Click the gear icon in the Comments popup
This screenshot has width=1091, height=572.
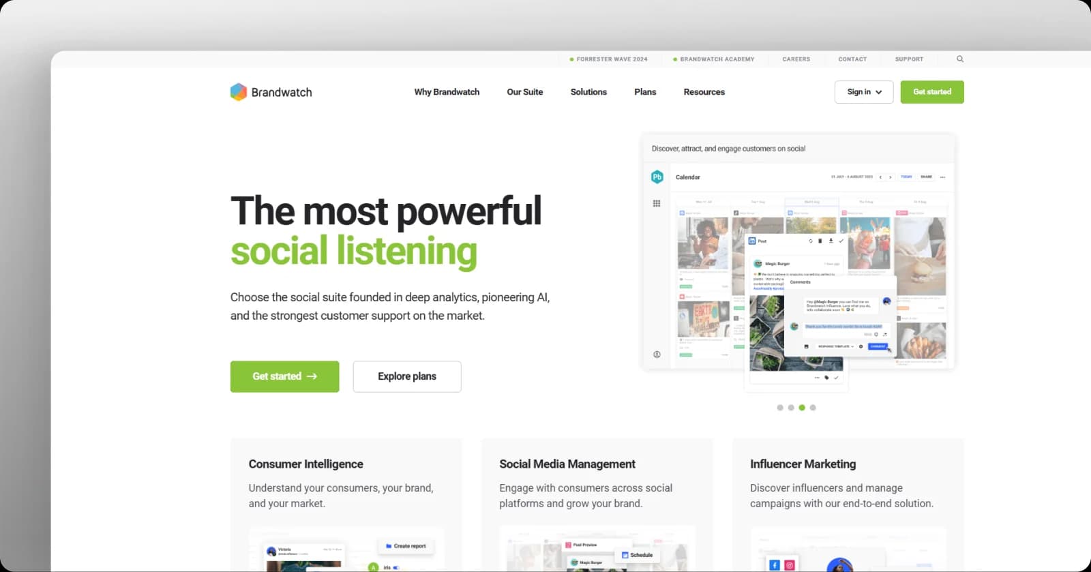[861, 346]
